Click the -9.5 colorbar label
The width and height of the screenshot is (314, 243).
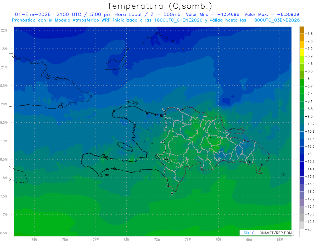coord(309,116)
